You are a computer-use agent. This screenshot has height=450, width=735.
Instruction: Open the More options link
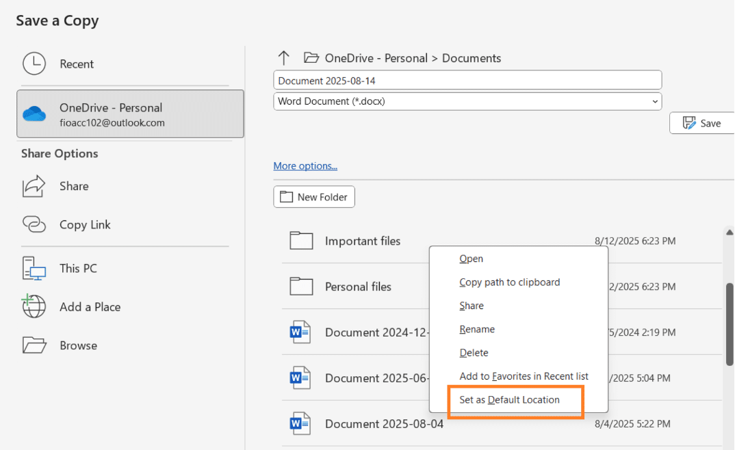[x=305, y=166]
